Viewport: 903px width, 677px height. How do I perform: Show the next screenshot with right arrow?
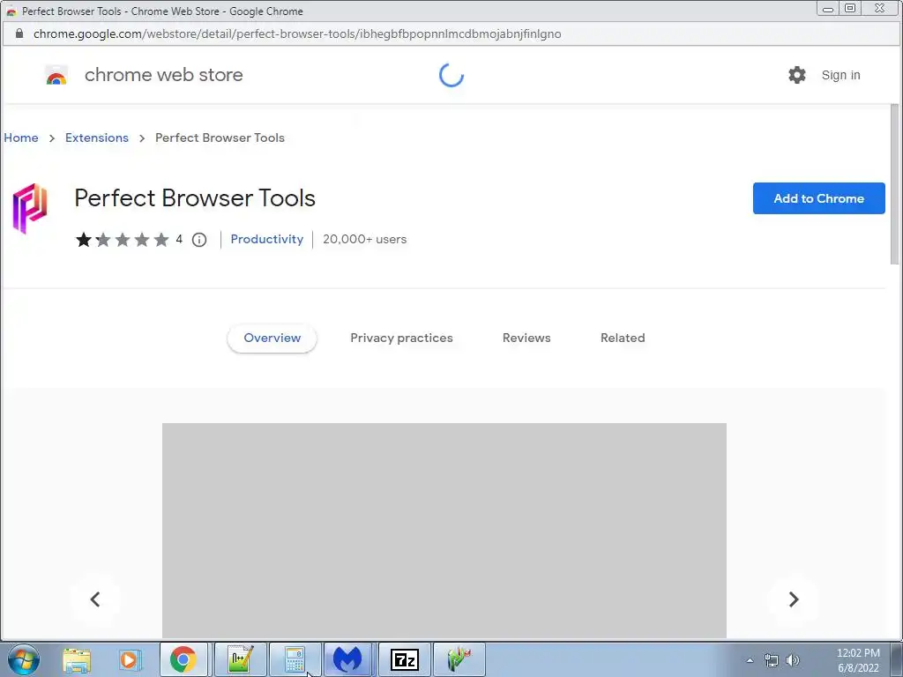pos(793,599)
